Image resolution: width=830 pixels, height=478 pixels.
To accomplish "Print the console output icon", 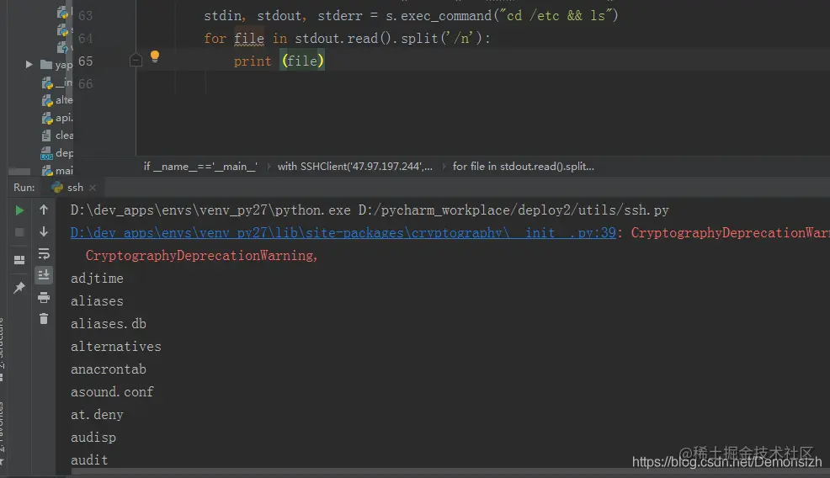I will (x=44, y=298).
